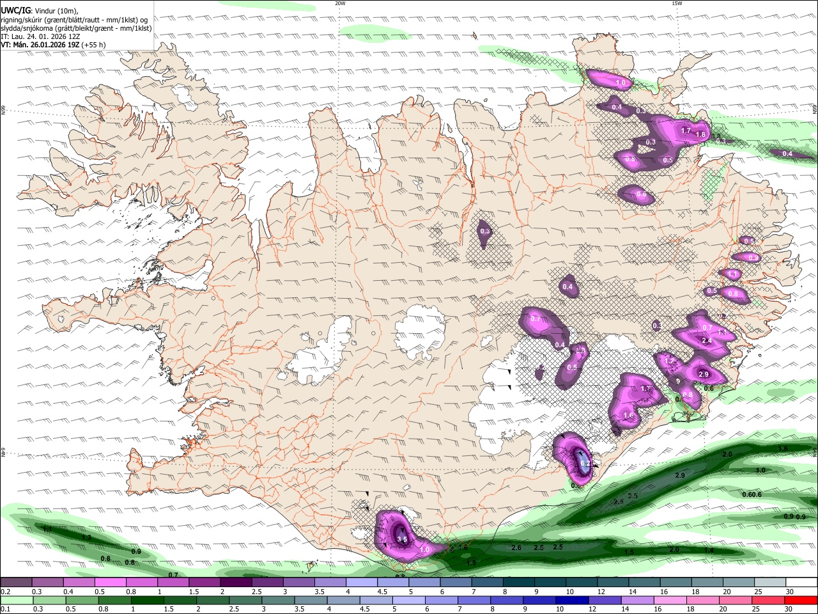
Task: Click the "20W" longitude label
Action: point(340,3)
